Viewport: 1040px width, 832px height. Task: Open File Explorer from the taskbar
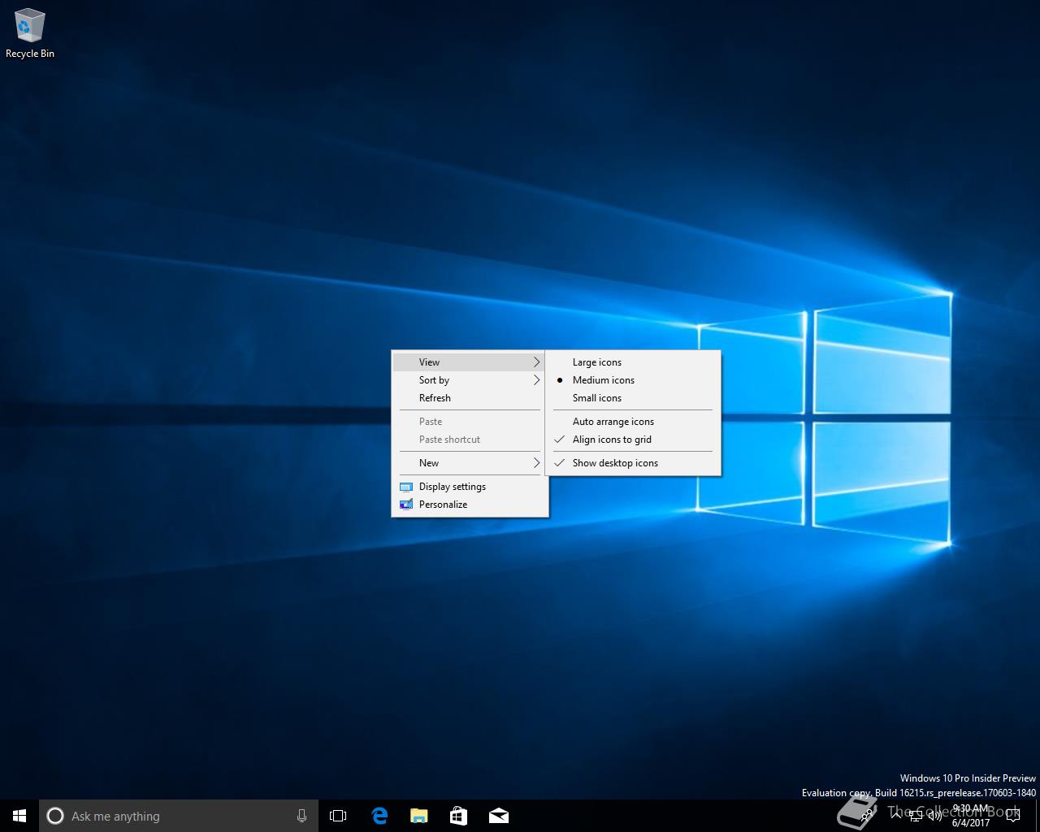coord(418,816)
